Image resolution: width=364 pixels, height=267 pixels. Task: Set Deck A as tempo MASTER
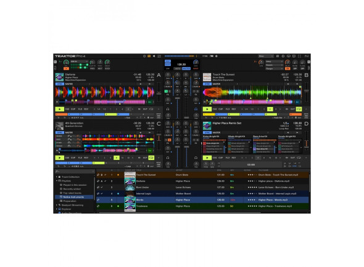click(69, 84)
